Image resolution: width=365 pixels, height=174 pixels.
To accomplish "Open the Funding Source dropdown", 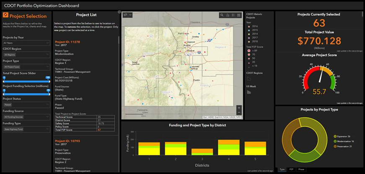I will pos(26,117).
